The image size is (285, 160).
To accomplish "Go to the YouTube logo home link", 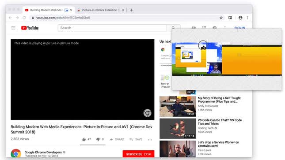I will point(30,28).
